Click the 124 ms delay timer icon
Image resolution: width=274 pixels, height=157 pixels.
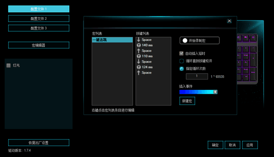click(139, 67)
